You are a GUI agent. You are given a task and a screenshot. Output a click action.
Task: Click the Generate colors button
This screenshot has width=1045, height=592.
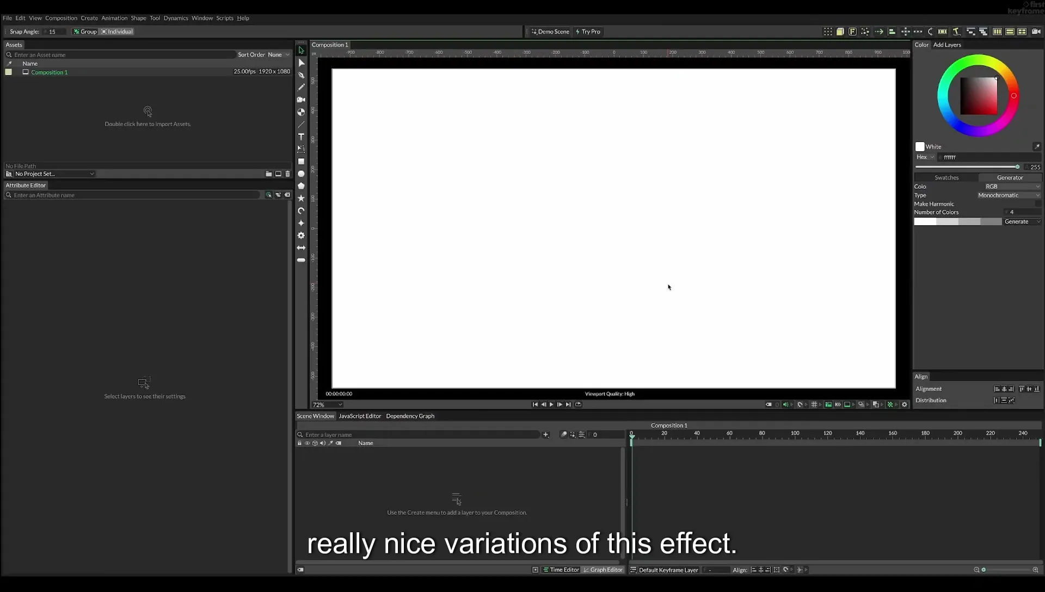click(x=1022, y=222)
